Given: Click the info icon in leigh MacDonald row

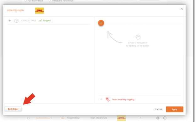Looking at the screenshot, I should (165, 118).
